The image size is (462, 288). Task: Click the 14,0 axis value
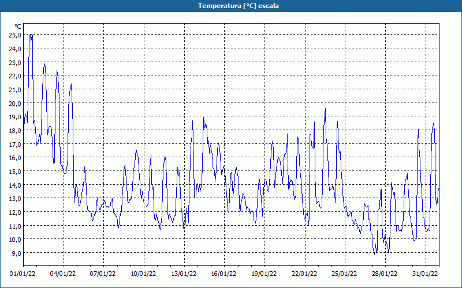coord(15,185)
